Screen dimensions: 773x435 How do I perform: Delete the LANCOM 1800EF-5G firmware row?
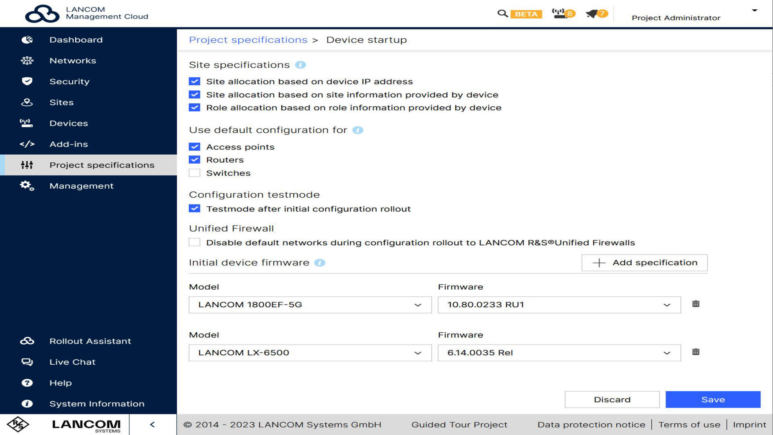pyautogui.click(x=695, y=304)
